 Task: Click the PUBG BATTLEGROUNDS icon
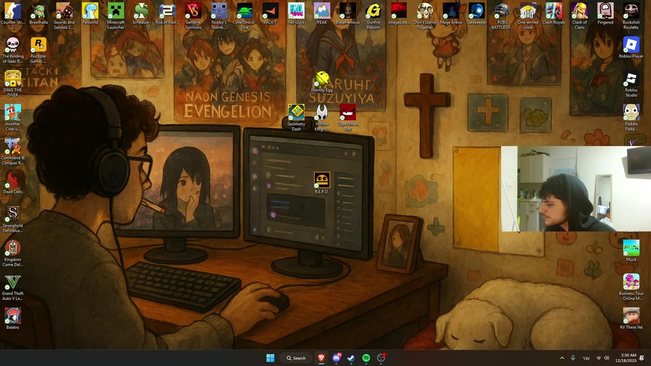(x=502, y=16)
